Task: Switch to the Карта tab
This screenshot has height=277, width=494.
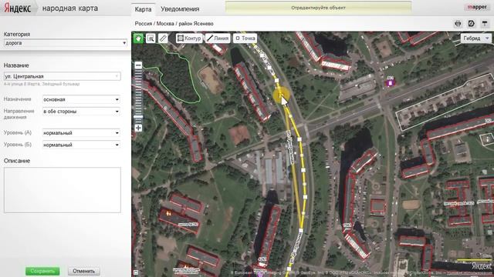Action: point(143,9)
